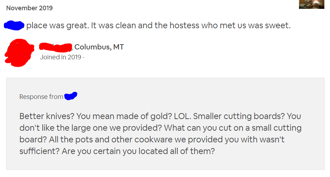Click the "Response from" label

click(x=41, y=97)
